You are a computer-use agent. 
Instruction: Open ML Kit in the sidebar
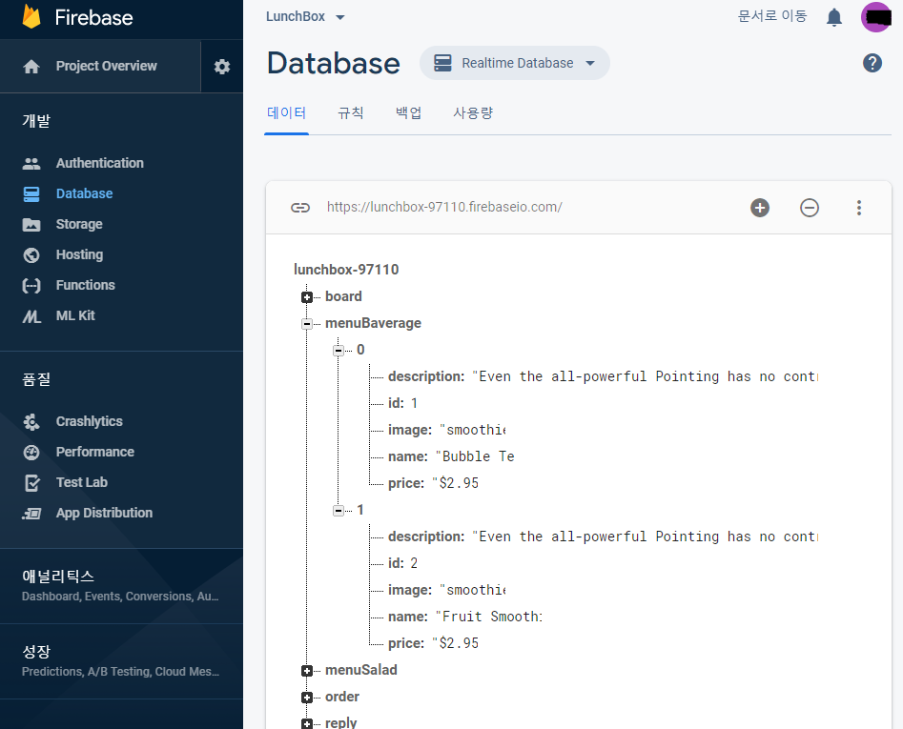pos(75,315)
